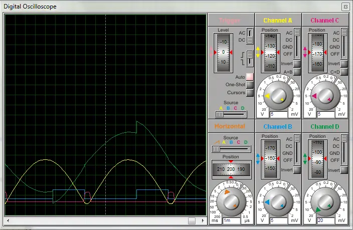This screenshot has height=230, width=353.
Task: Click the trigger Level dial
Action: pyautogui.click(x=223, y=53)
